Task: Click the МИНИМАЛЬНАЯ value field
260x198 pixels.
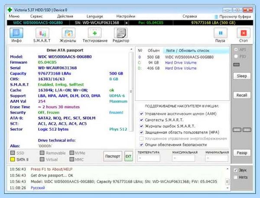Action: pos(217,158)
